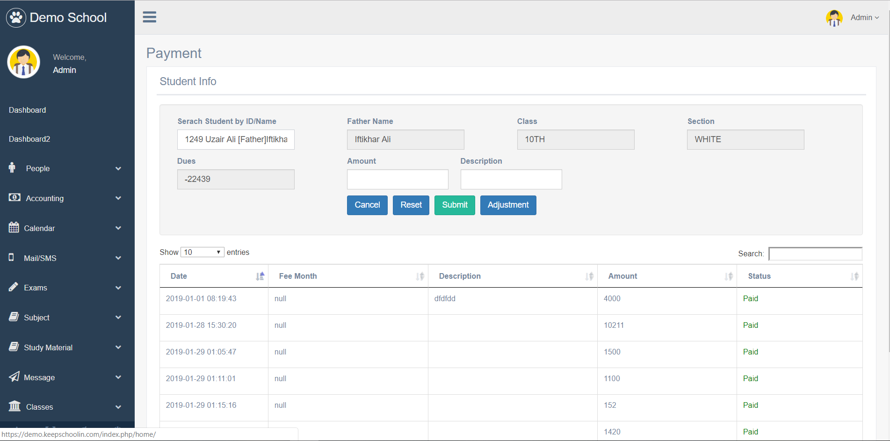Toggle the hamburger sidebar menu icon

(x=150, y=17)
